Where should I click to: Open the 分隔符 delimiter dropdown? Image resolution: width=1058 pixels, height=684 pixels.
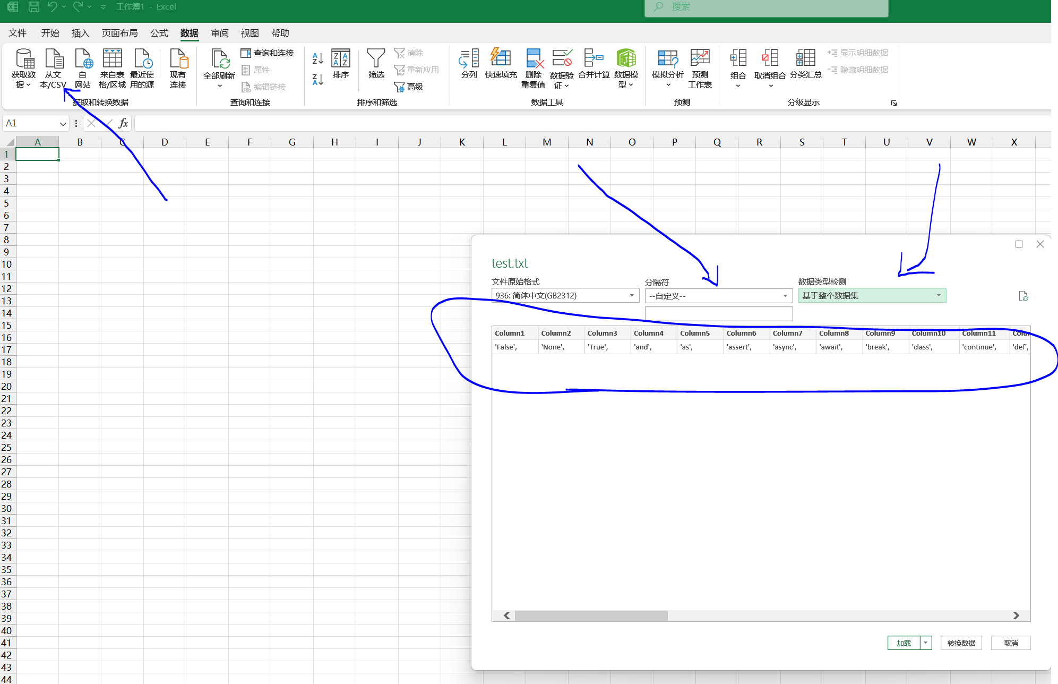785,296
